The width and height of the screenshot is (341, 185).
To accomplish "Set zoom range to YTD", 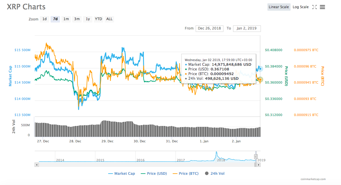I will coord(98,19).
